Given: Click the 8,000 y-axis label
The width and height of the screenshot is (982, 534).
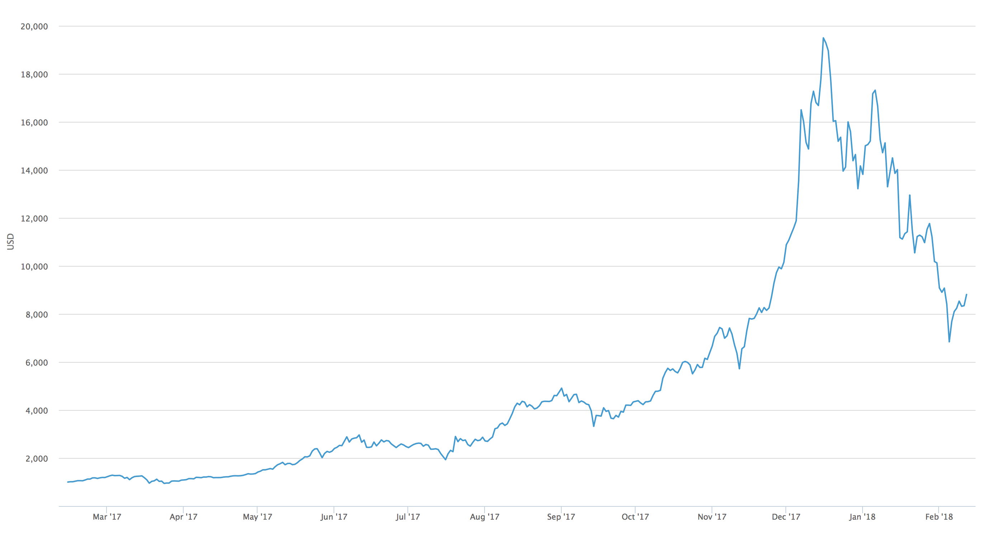Looking at the screenshot, I should (x=37, y=314).
